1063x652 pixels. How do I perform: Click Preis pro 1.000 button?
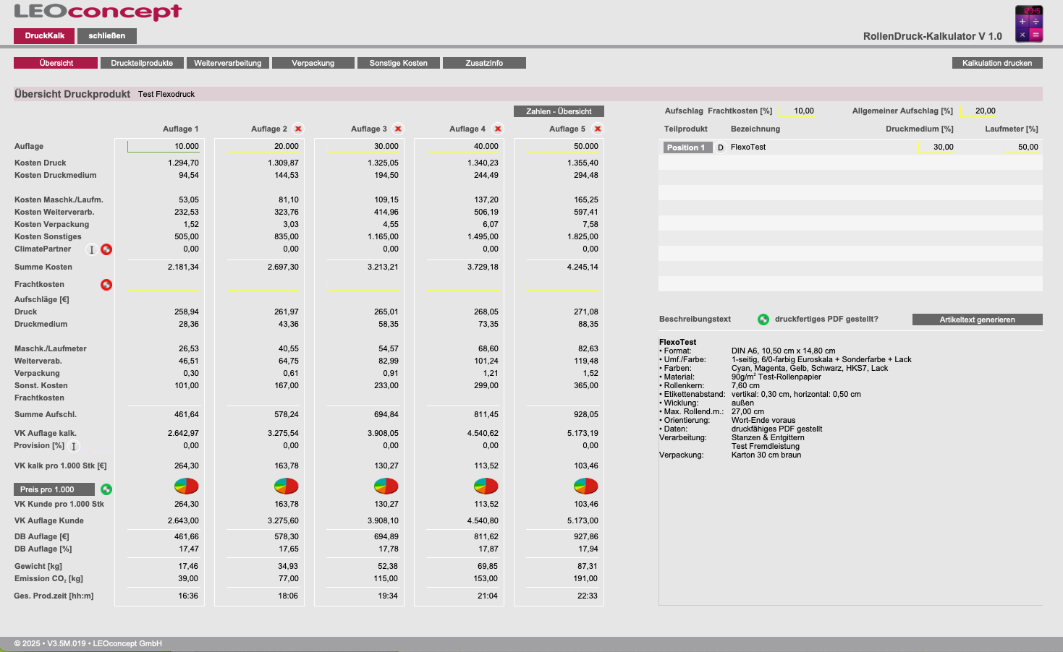[54, 489]
